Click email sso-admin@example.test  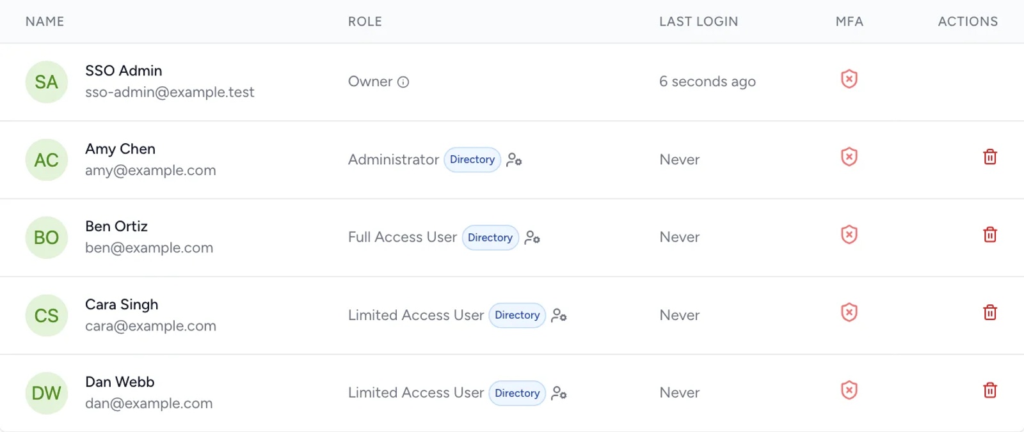tap(170, 92)
